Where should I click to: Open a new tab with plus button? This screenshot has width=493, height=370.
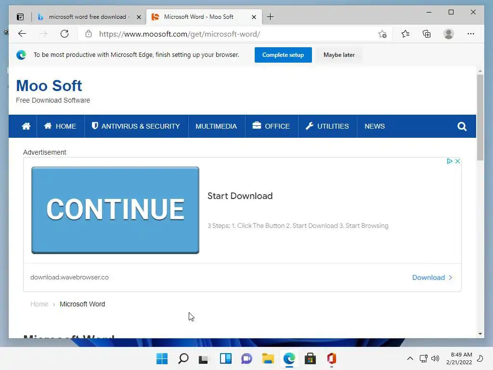tap(270, 17)
